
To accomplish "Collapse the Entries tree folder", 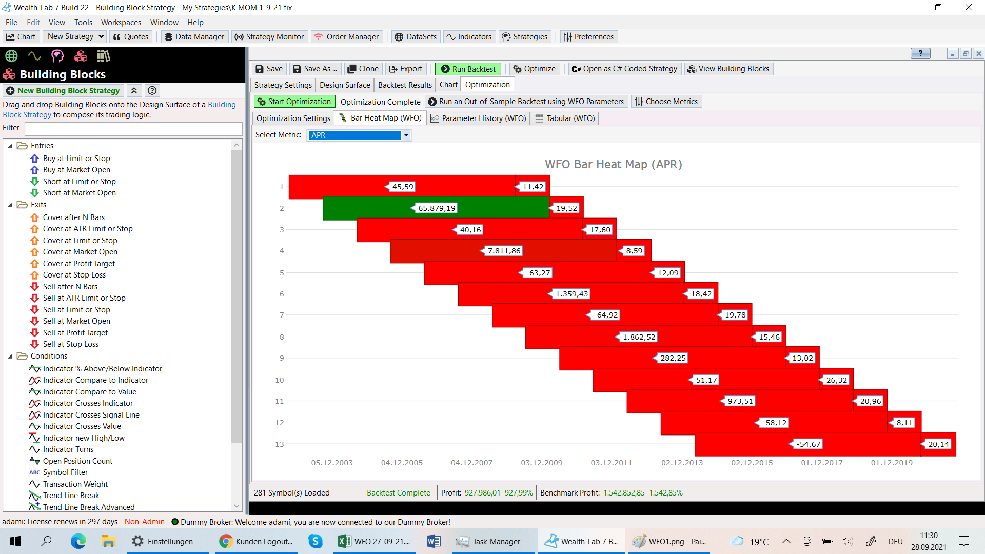I will pos(10,146).
